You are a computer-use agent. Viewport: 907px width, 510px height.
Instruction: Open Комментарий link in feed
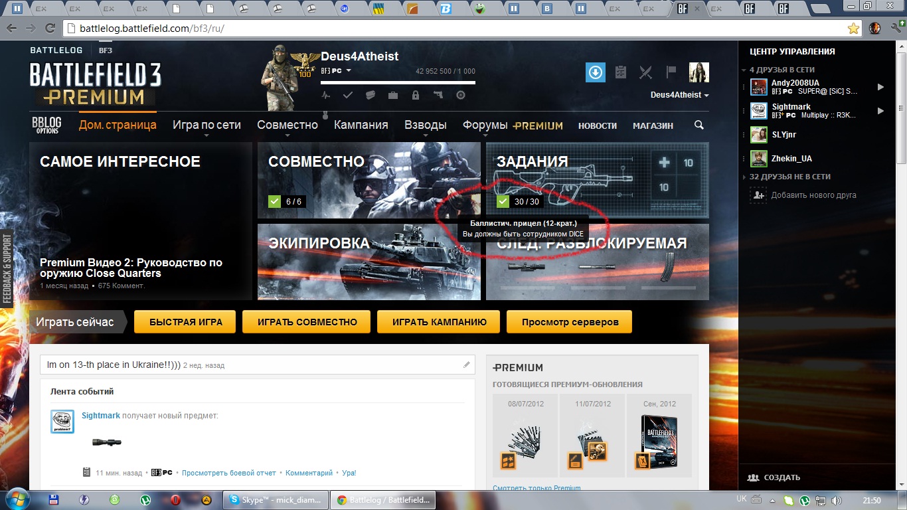click(x=309, y=473)
